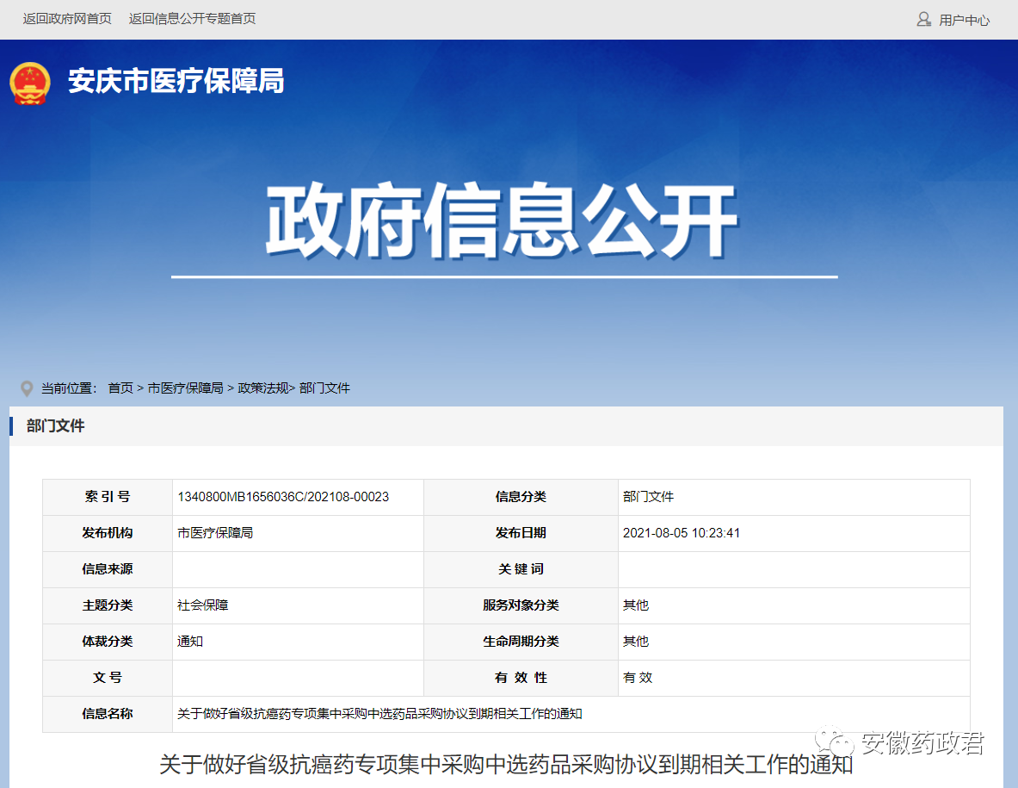The height and width of the screenshot is (788, 1018).
Task: Click 其他 value in 生命周期分类 row
Action: coord(636,642)
